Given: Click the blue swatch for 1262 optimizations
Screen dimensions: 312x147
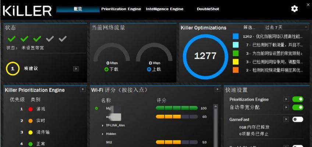Looking at the screenshot, I should (x=235, y=36).
